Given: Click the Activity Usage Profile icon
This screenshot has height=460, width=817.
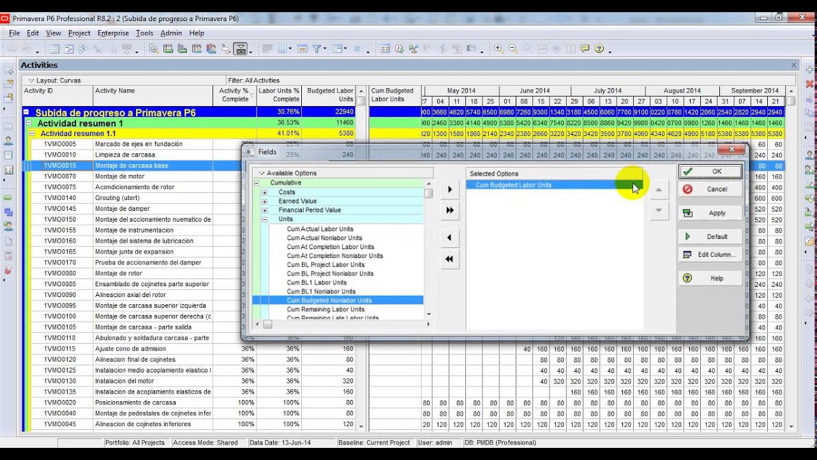Looking at the screenshot, I should point(183,49).
